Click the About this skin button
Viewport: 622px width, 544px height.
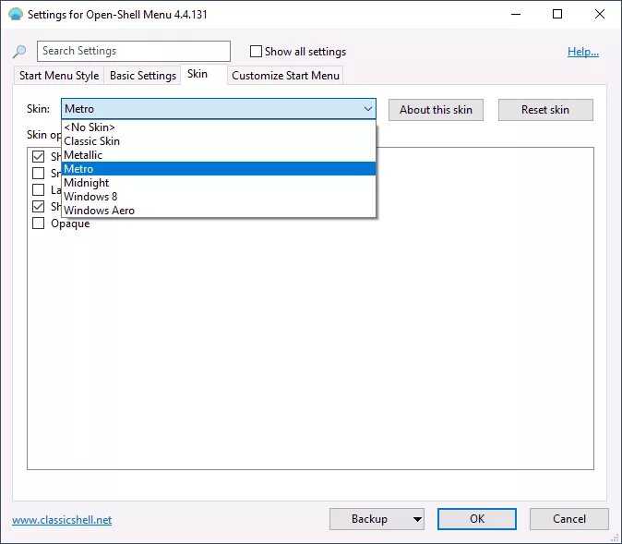pyautogui.click(x=436, y=110)
